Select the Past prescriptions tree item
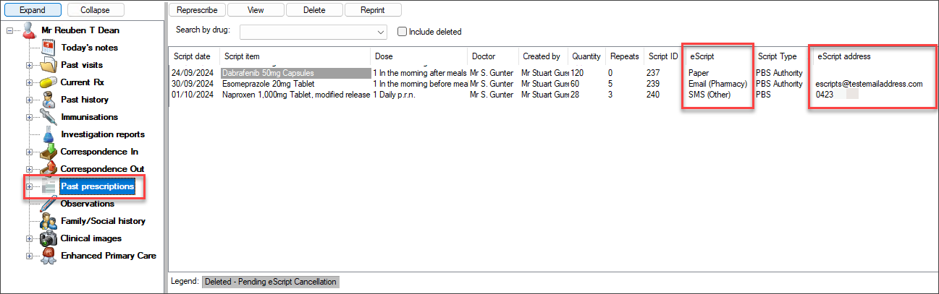This screenshot has width=939, height=294. (x=98, y=186)
